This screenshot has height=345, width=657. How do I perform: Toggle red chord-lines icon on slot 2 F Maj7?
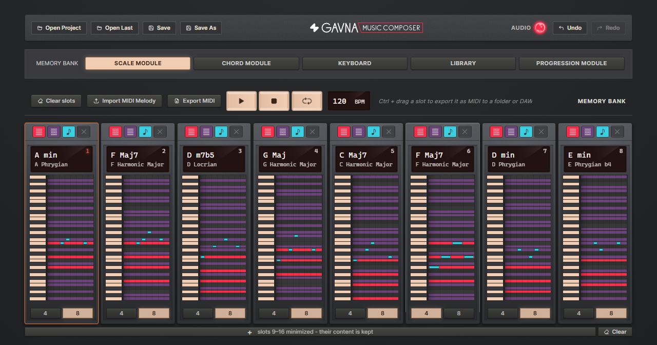point(115,132)
